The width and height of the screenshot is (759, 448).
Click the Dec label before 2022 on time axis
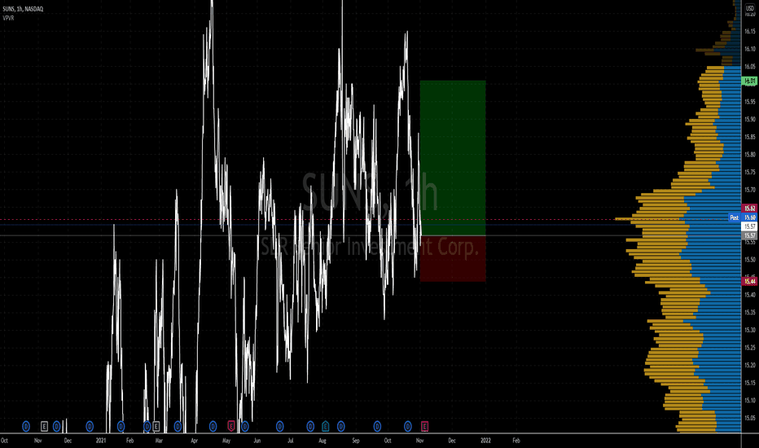[452, 440]
